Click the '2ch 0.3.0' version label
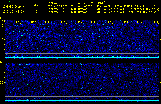This screenshot has width=161, height=104. coord(37,2)
